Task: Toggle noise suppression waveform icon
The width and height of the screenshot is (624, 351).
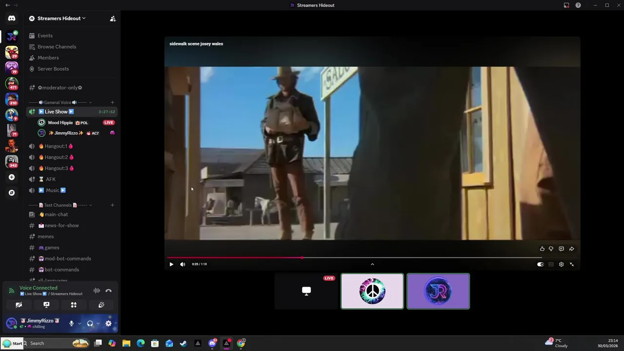Action: click(97, 291)
